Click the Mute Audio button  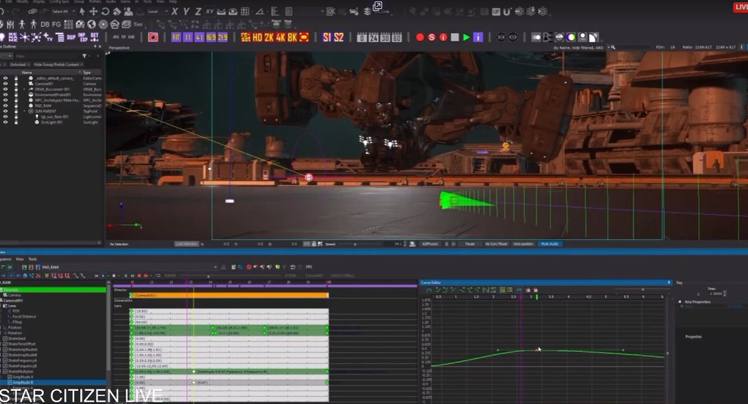(x=550, y=244)
